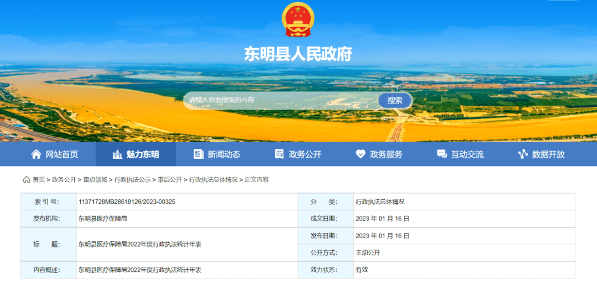The image size is (597, 284).
Task: Click the 发布机构 label cell
Action: click(x=48, y=219)
